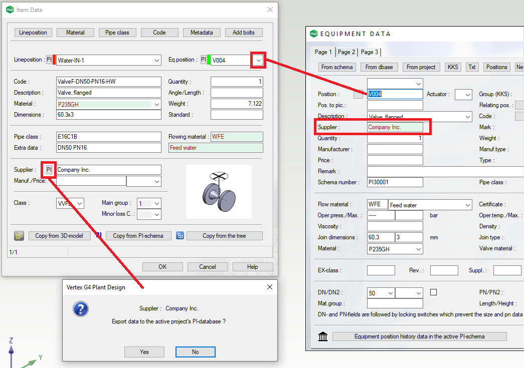Open the Actuator dropdown in Equipment Data
Screen dimensions: 524x368
pos(467,95)
